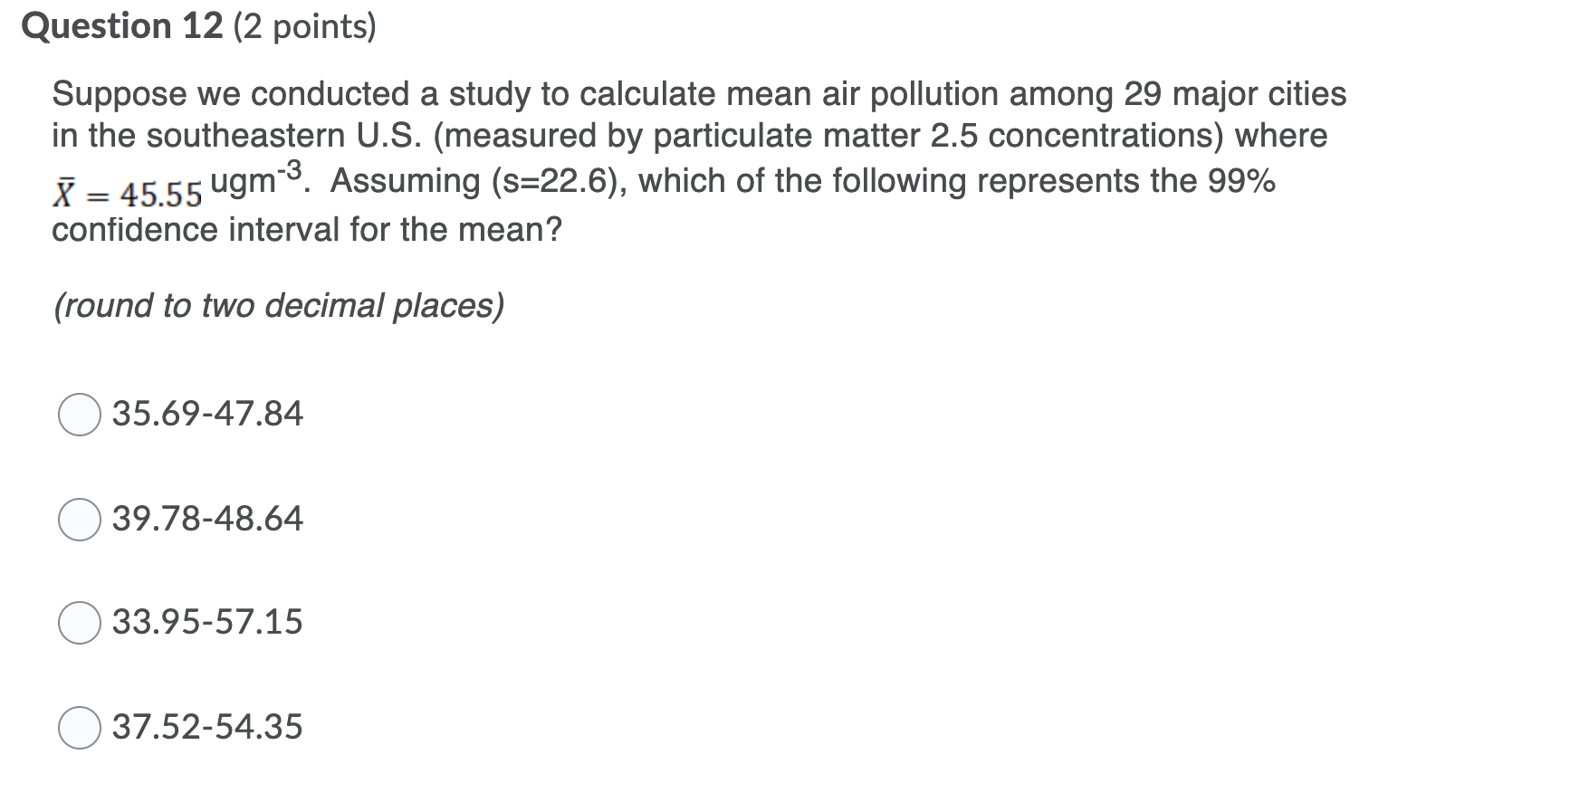
Task: Pick the third confidence interval choice
Action: tap(80, 623)
